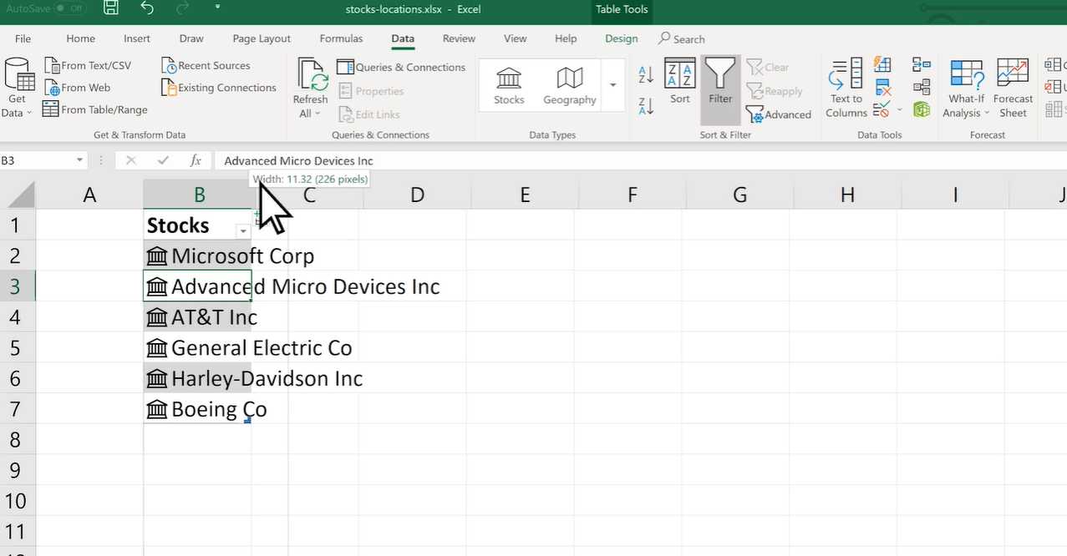Select the AT&T Inc cell
The width and height of the screenshot is (1067, 556).
pyautogui.click(x=198, y=317)
